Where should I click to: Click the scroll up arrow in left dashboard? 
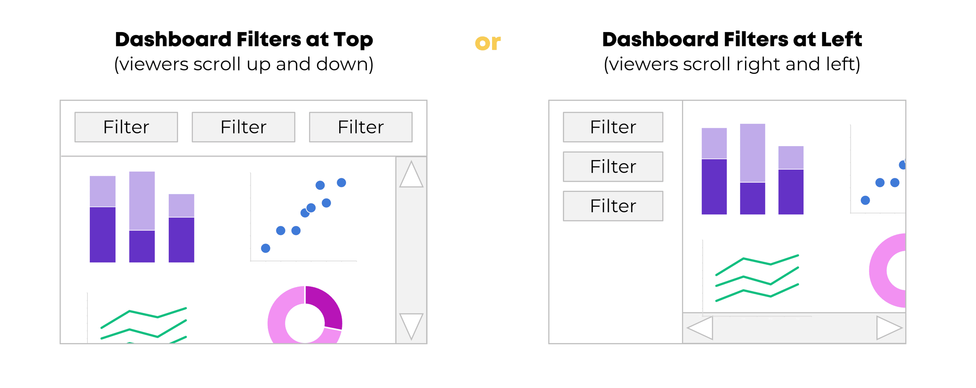[411, 175]
